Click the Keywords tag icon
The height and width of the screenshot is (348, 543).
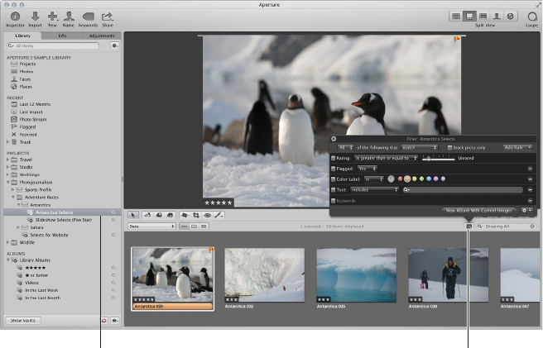tap(88, 17)
